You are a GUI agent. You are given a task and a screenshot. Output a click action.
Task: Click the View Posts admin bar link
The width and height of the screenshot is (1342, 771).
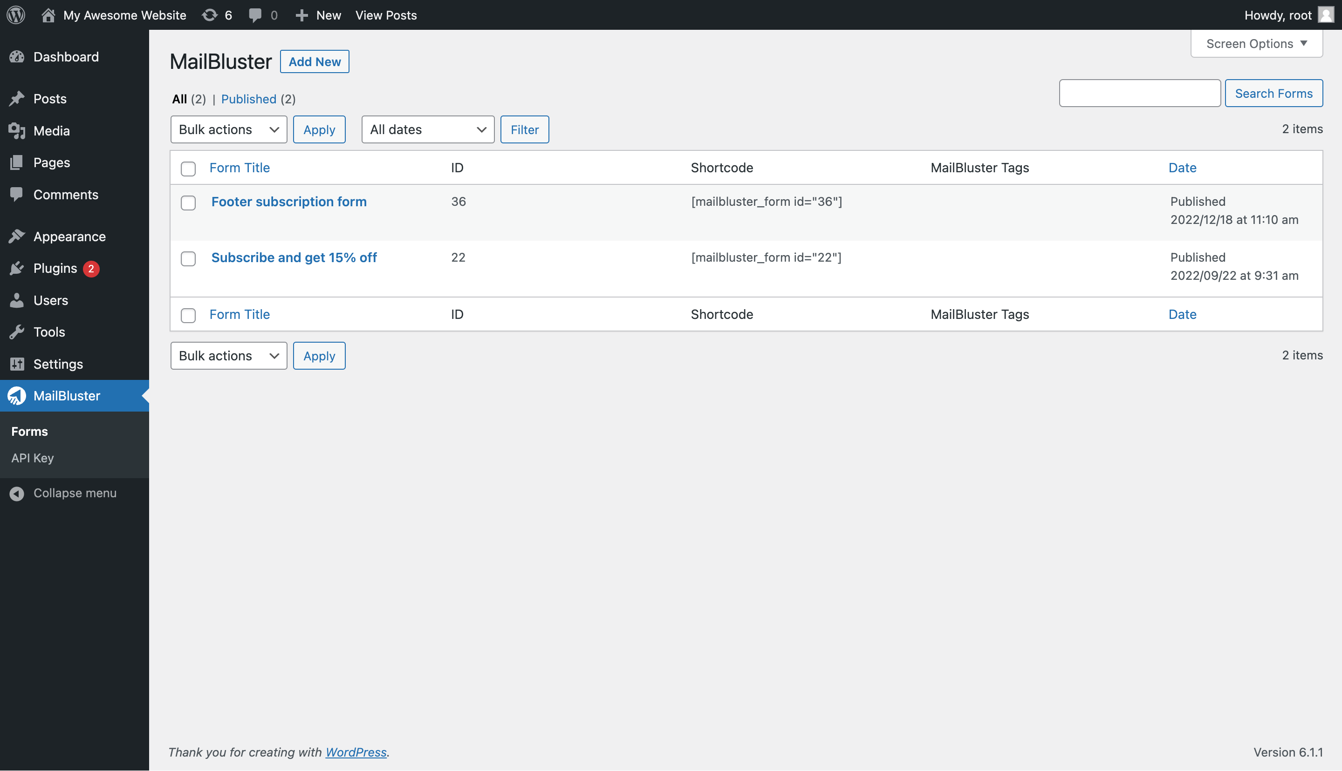(386, 15)
